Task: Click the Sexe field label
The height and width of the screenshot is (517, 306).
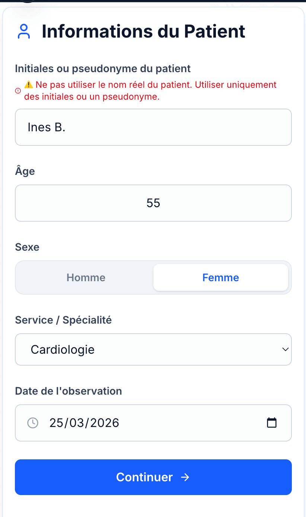Action: (27, 247)
